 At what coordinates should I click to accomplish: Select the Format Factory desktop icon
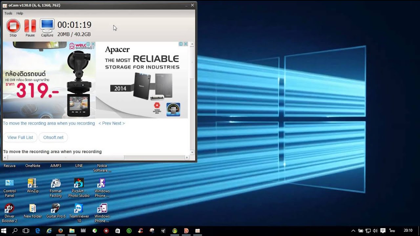(x=56, y=188)
